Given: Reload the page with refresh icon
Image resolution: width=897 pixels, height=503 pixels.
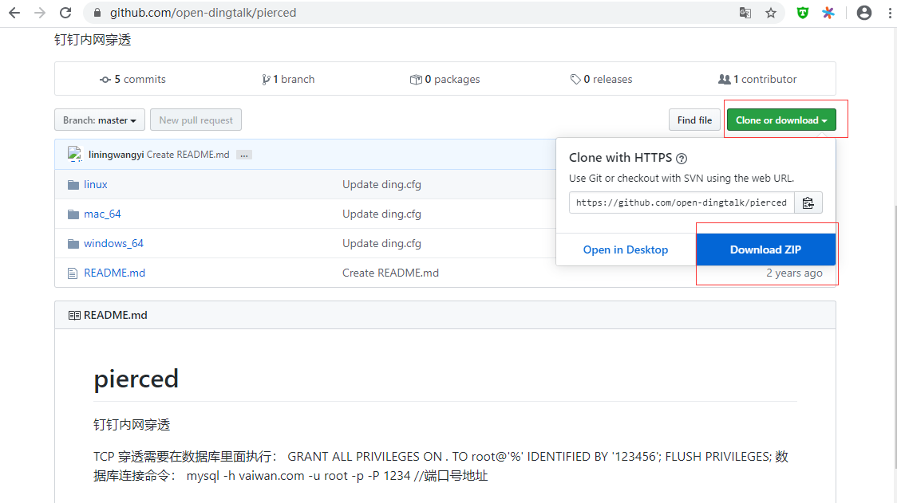Looking at the screenshot, I should tap(65, 13).
